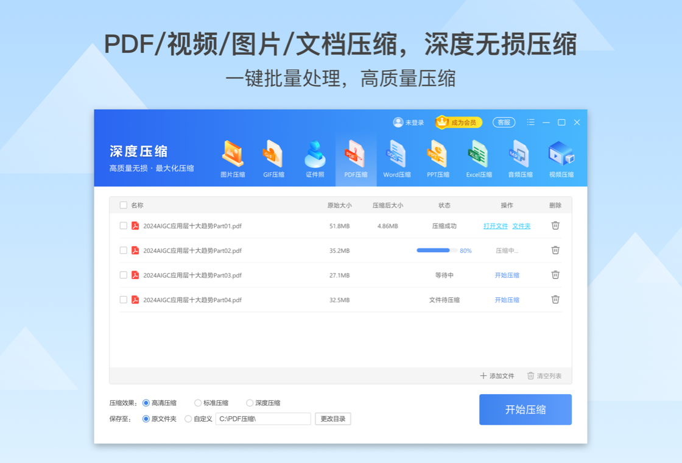Click 开始压缩 link for Part04.pdf

[507, 300]
